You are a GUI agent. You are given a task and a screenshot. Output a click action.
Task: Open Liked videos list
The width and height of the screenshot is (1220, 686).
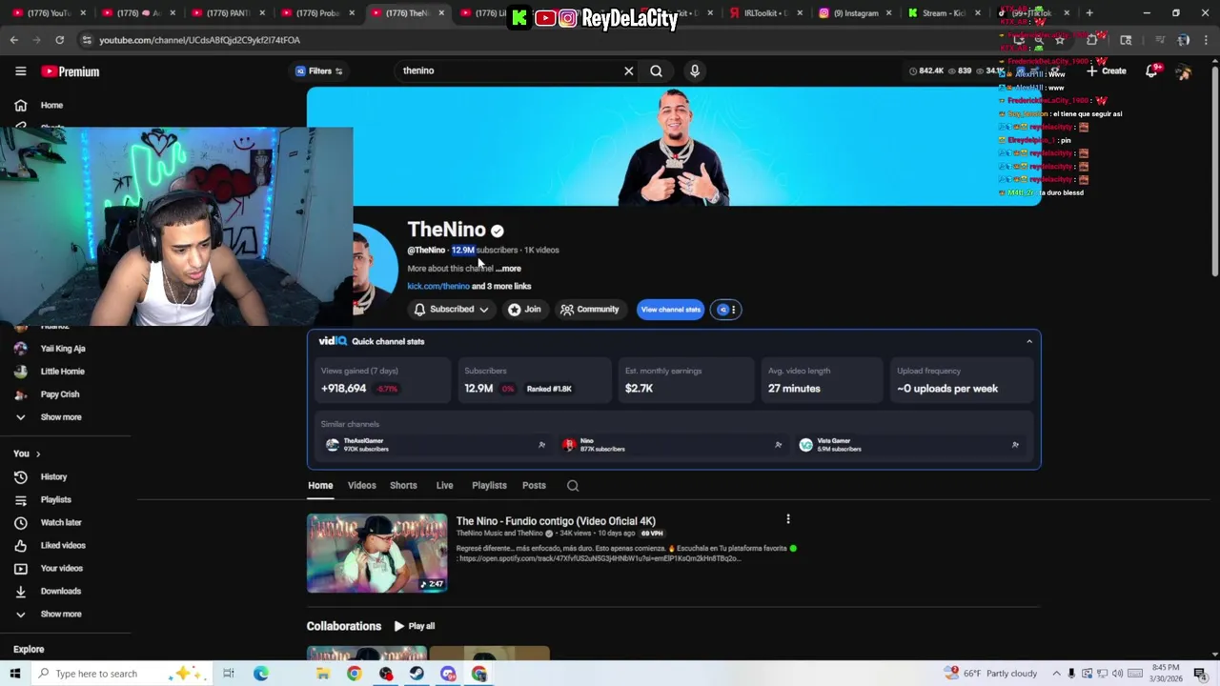(62, 545)
